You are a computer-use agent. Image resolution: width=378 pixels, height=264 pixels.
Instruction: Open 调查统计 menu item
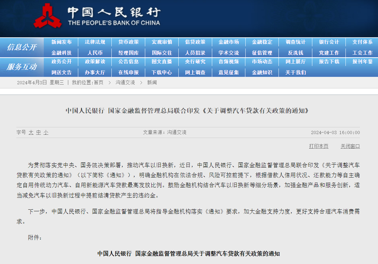point(296,42)
